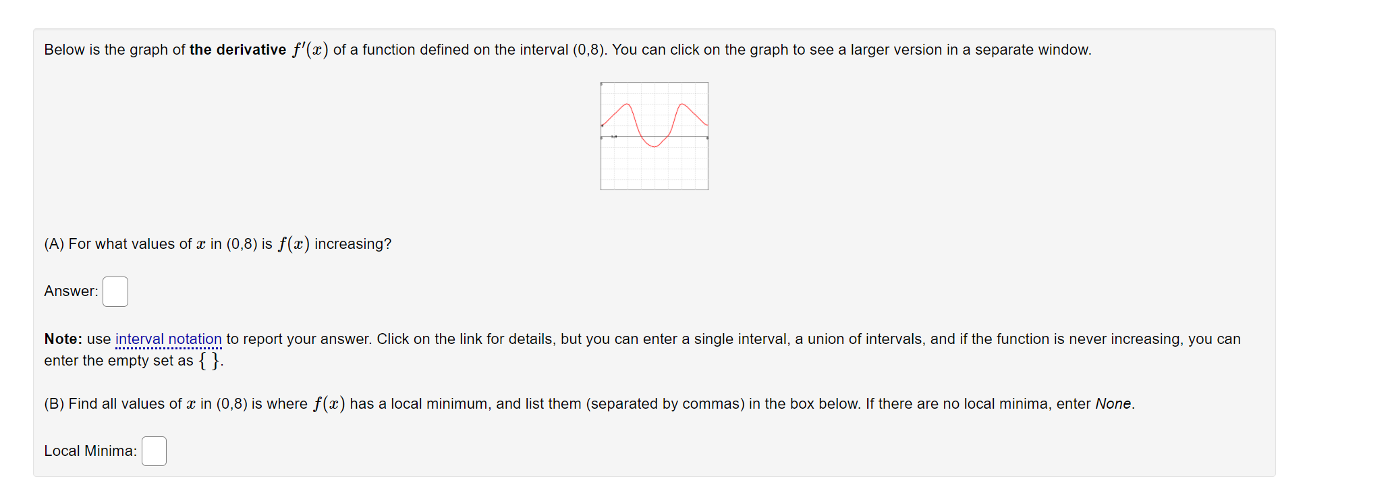Click the trough of the red curve below the axis
Screen dimensions: 1392x493
tap(654, 146)
